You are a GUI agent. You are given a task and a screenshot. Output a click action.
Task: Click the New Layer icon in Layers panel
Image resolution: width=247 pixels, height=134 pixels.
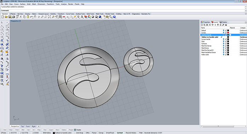[x=202, y=25]
